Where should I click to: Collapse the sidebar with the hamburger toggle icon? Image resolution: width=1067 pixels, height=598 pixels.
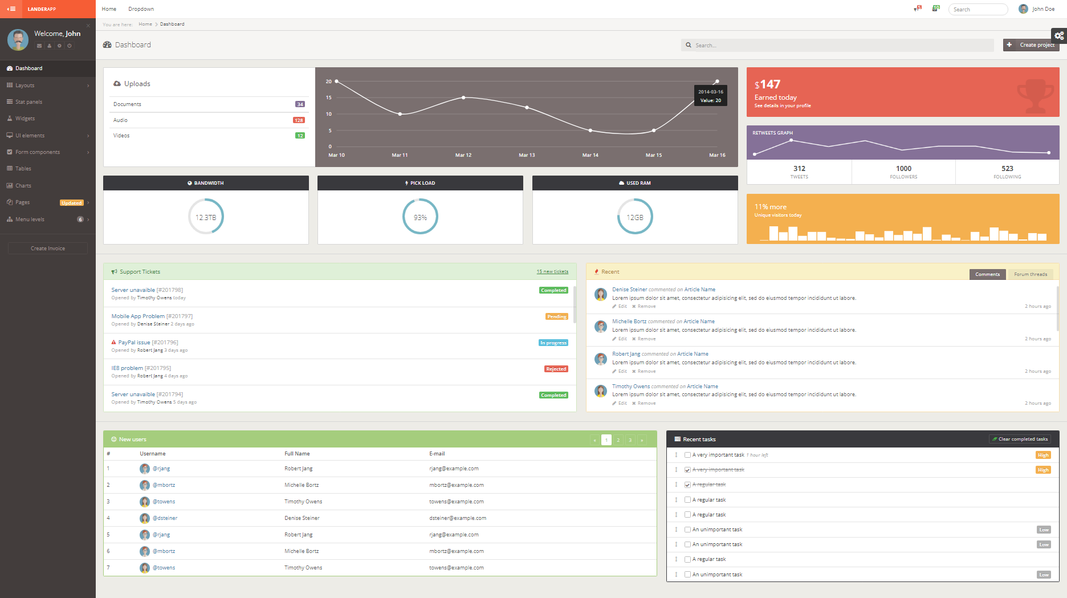11,9
